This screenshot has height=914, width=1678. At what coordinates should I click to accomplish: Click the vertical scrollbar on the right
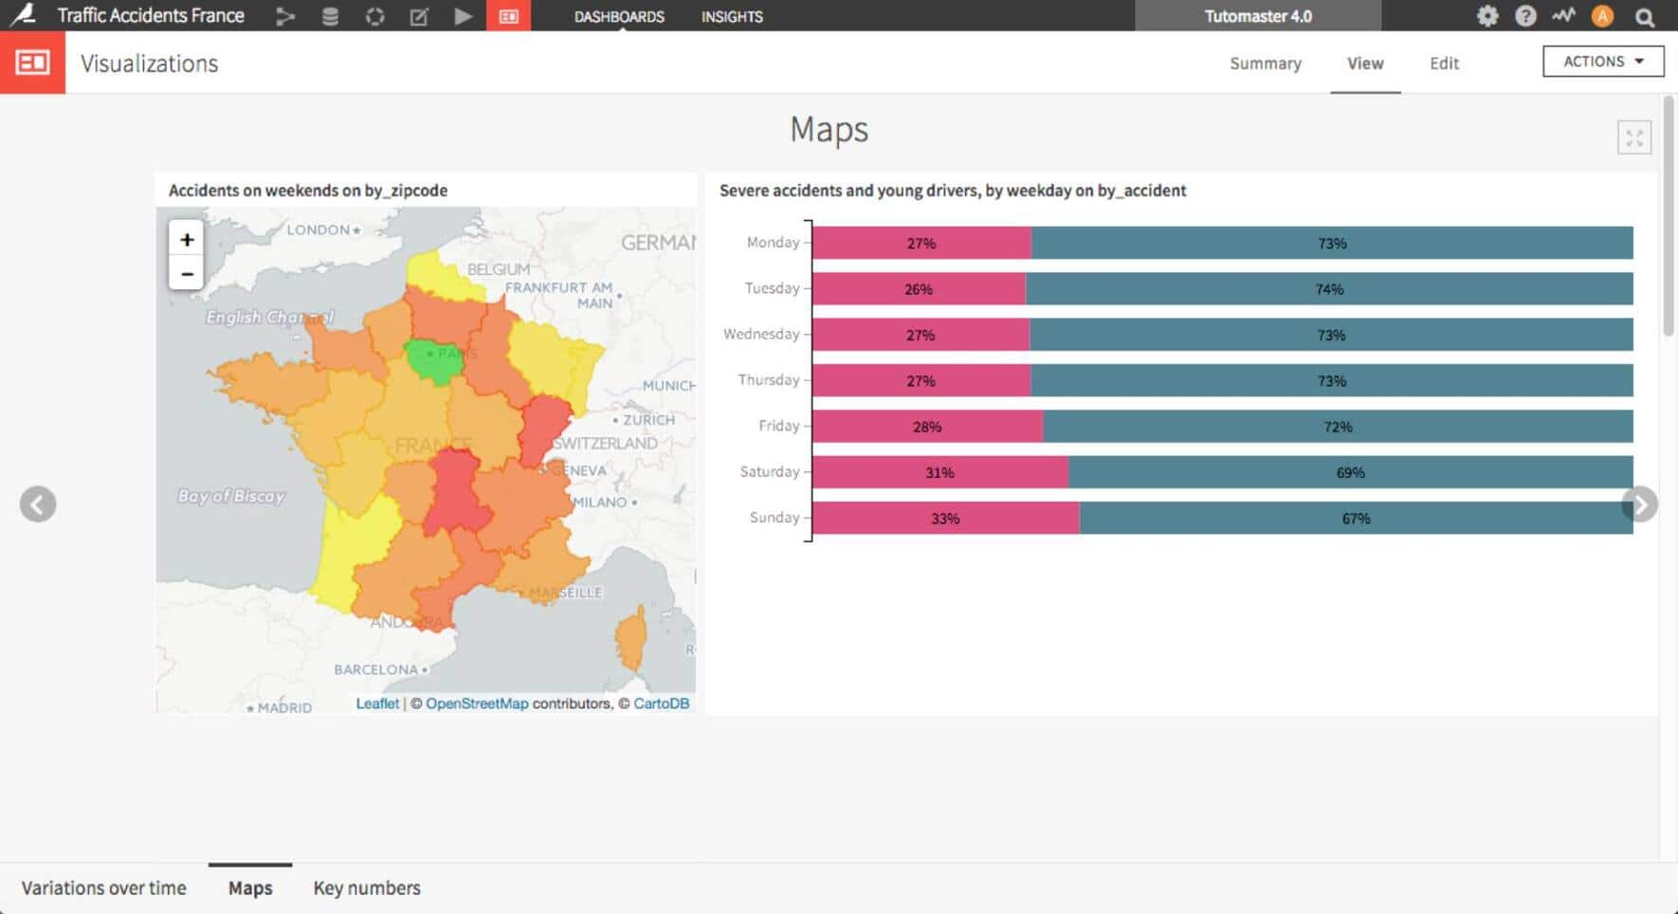coord(1668,218)
